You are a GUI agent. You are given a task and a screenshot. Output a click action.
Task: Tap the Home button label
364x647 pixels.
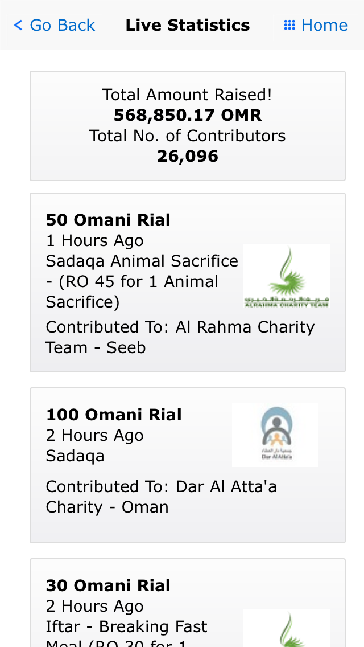pyautogui.click(x=324, y=25)
